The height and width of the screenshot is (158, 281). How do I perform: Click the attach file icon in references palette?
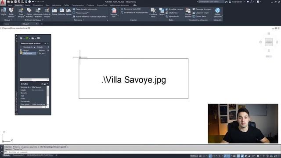click(x=21, y=38)
